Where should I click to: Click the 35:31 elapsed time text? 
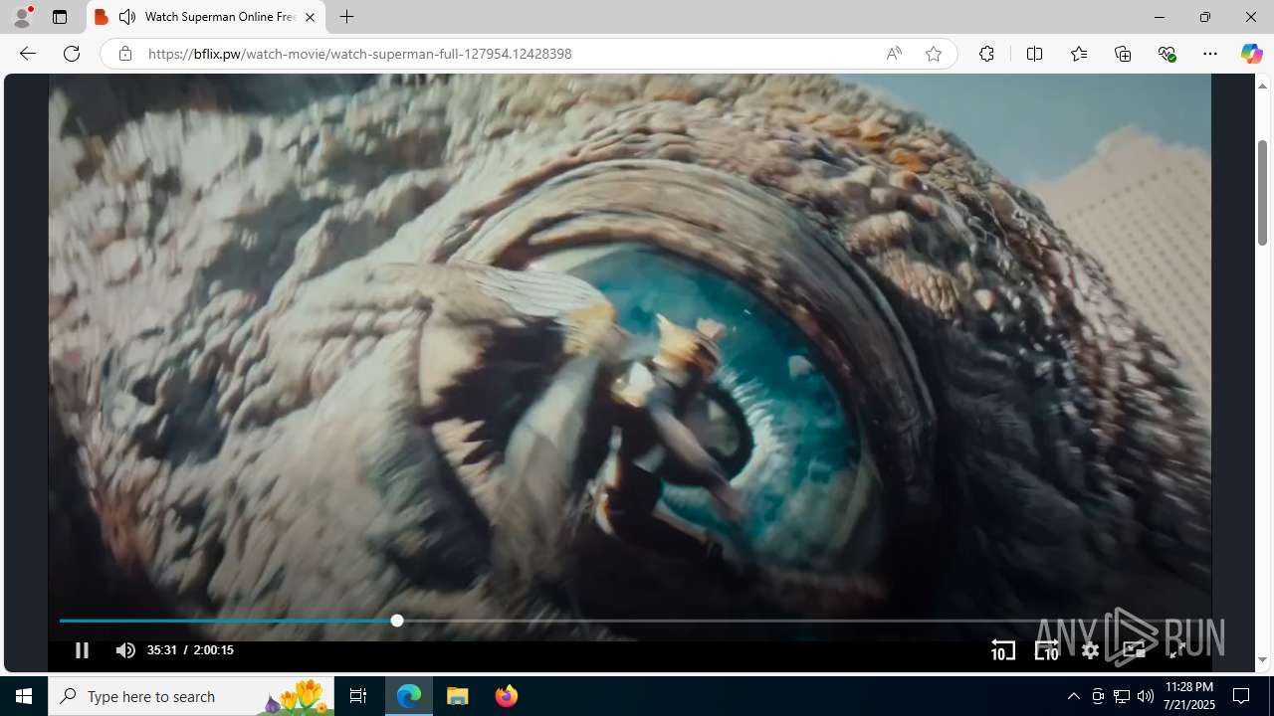(162, 650)
